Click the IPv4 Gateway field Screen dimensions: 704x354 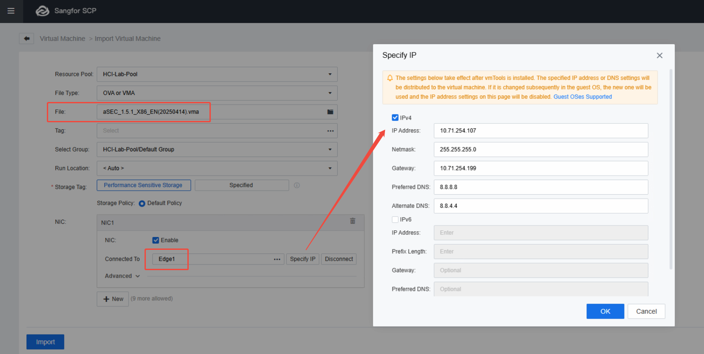click(x=541, y=168)
